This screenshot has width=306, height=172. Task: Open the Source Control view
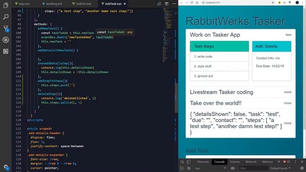click(x=6, y=29)
